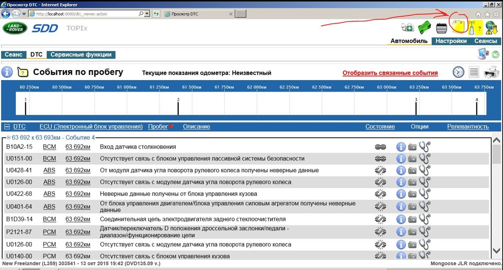The image size is (503, 270).
Task: Switch to the clock timeline view icon
Action: pyautogui.click(x=458, y=72)
